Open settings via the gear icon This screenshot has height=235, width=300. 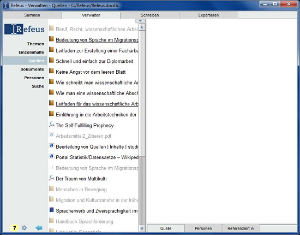tap(25, 228)
